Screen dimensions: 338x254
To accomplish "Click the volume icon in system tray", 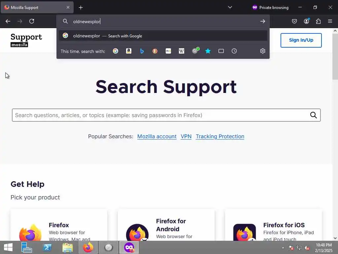I will coord(307,248).
